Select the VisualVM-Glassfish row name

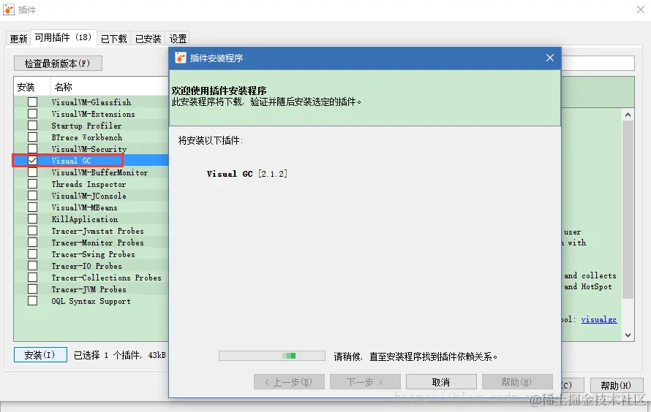click(x=91, y=102)
